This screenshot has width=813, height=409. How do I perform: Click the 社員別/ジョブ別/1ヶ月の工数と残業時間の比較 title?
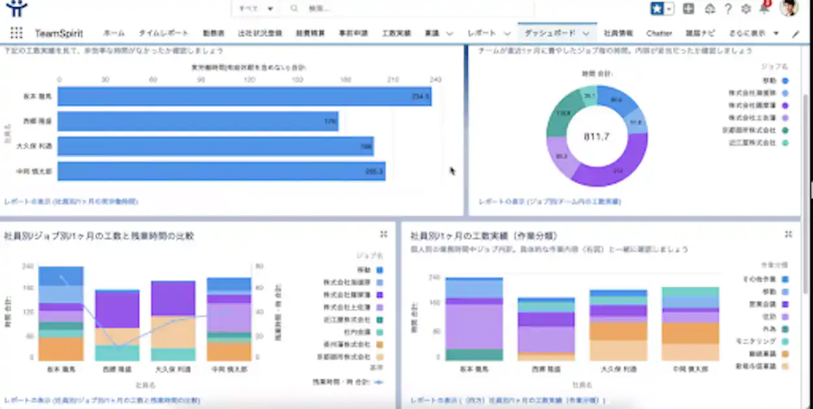(x=99, y=235)
